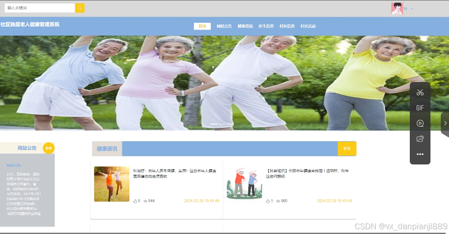Select the scissors screenshot tool icon

click(420, 92)
